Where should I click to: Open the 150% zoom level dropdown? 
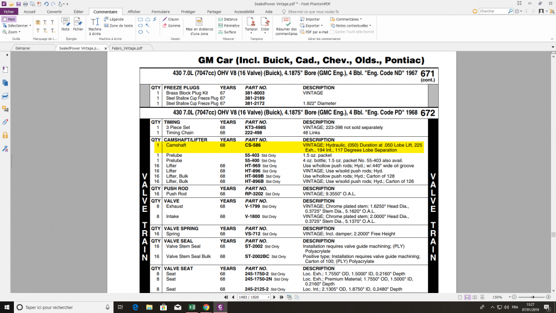pos(509,297)
